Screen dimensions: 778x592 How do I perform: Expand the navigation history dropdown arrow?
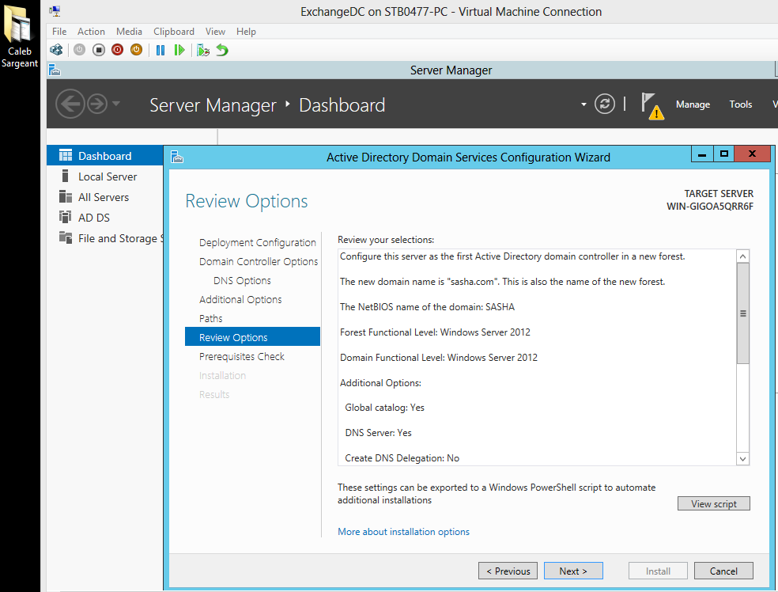116,104
